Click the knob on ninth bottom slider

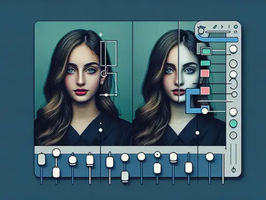pyautogui.click(x=174, y=157)
